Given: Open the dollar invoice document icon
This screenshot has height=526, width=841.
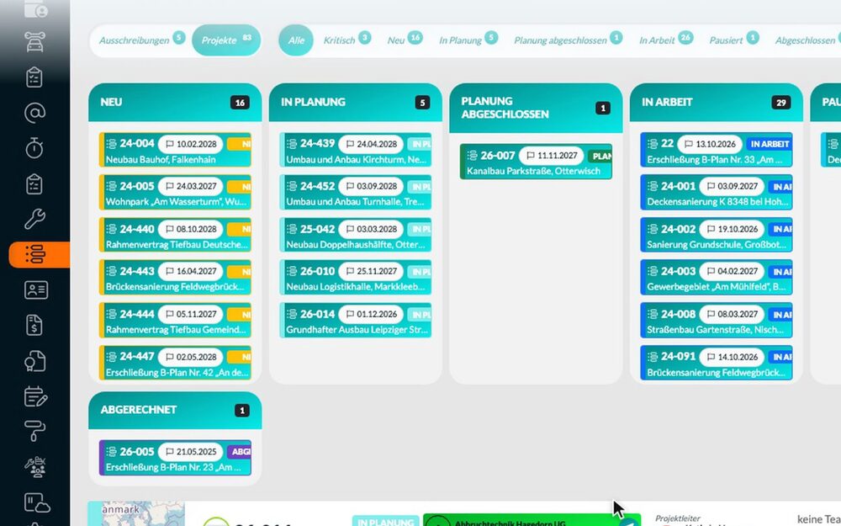Looking at the screenshot, I should tap(34, 325).
